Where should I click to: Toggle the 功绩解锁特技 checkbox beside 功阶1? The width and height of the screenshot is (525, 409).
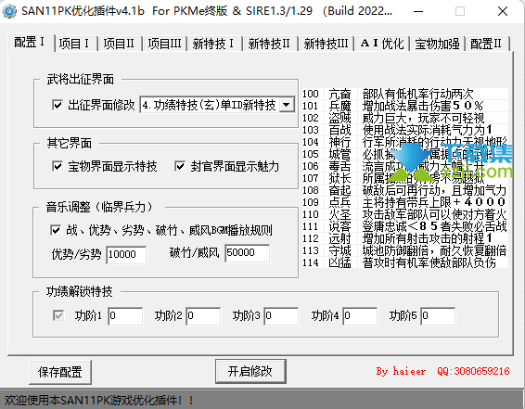click(58, 315)
